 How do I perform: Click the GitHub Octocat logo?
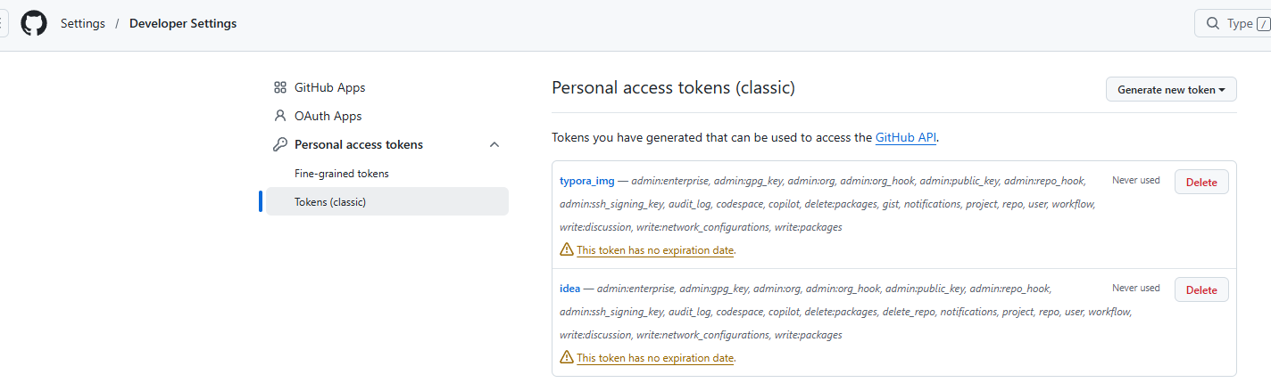(34, 23)
